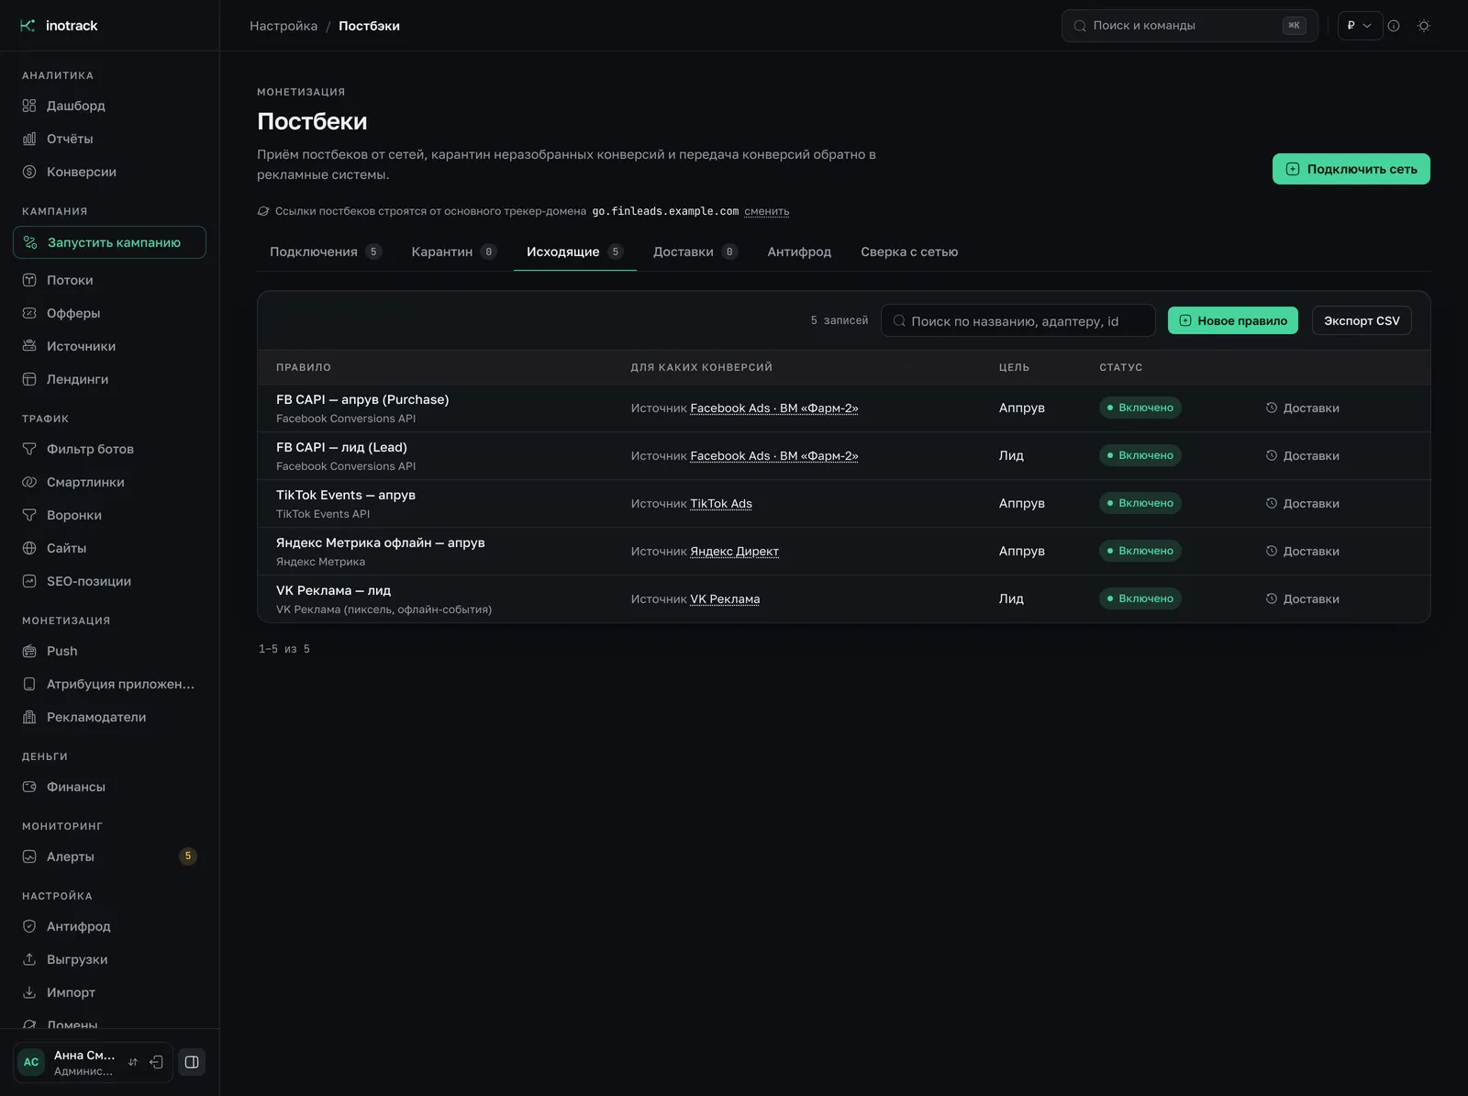Screen dimensions: 1468x1096
Task: Open Алерты with badge 5
Action: [109, 856]
